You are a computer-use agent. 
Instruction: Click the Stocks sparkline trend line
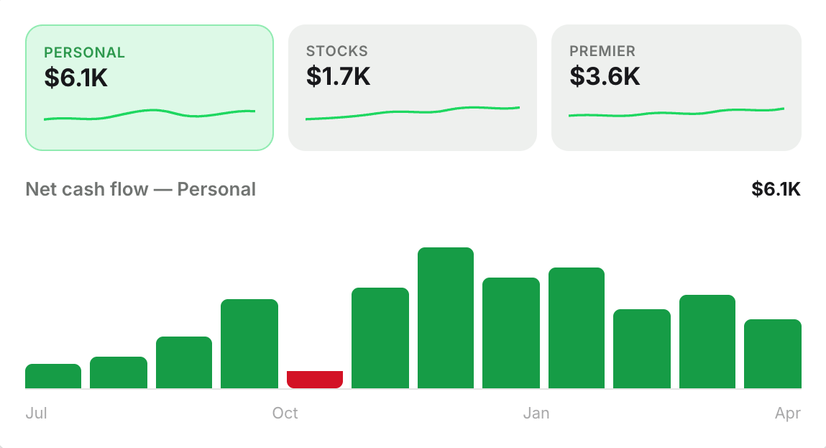coord(413,113)
